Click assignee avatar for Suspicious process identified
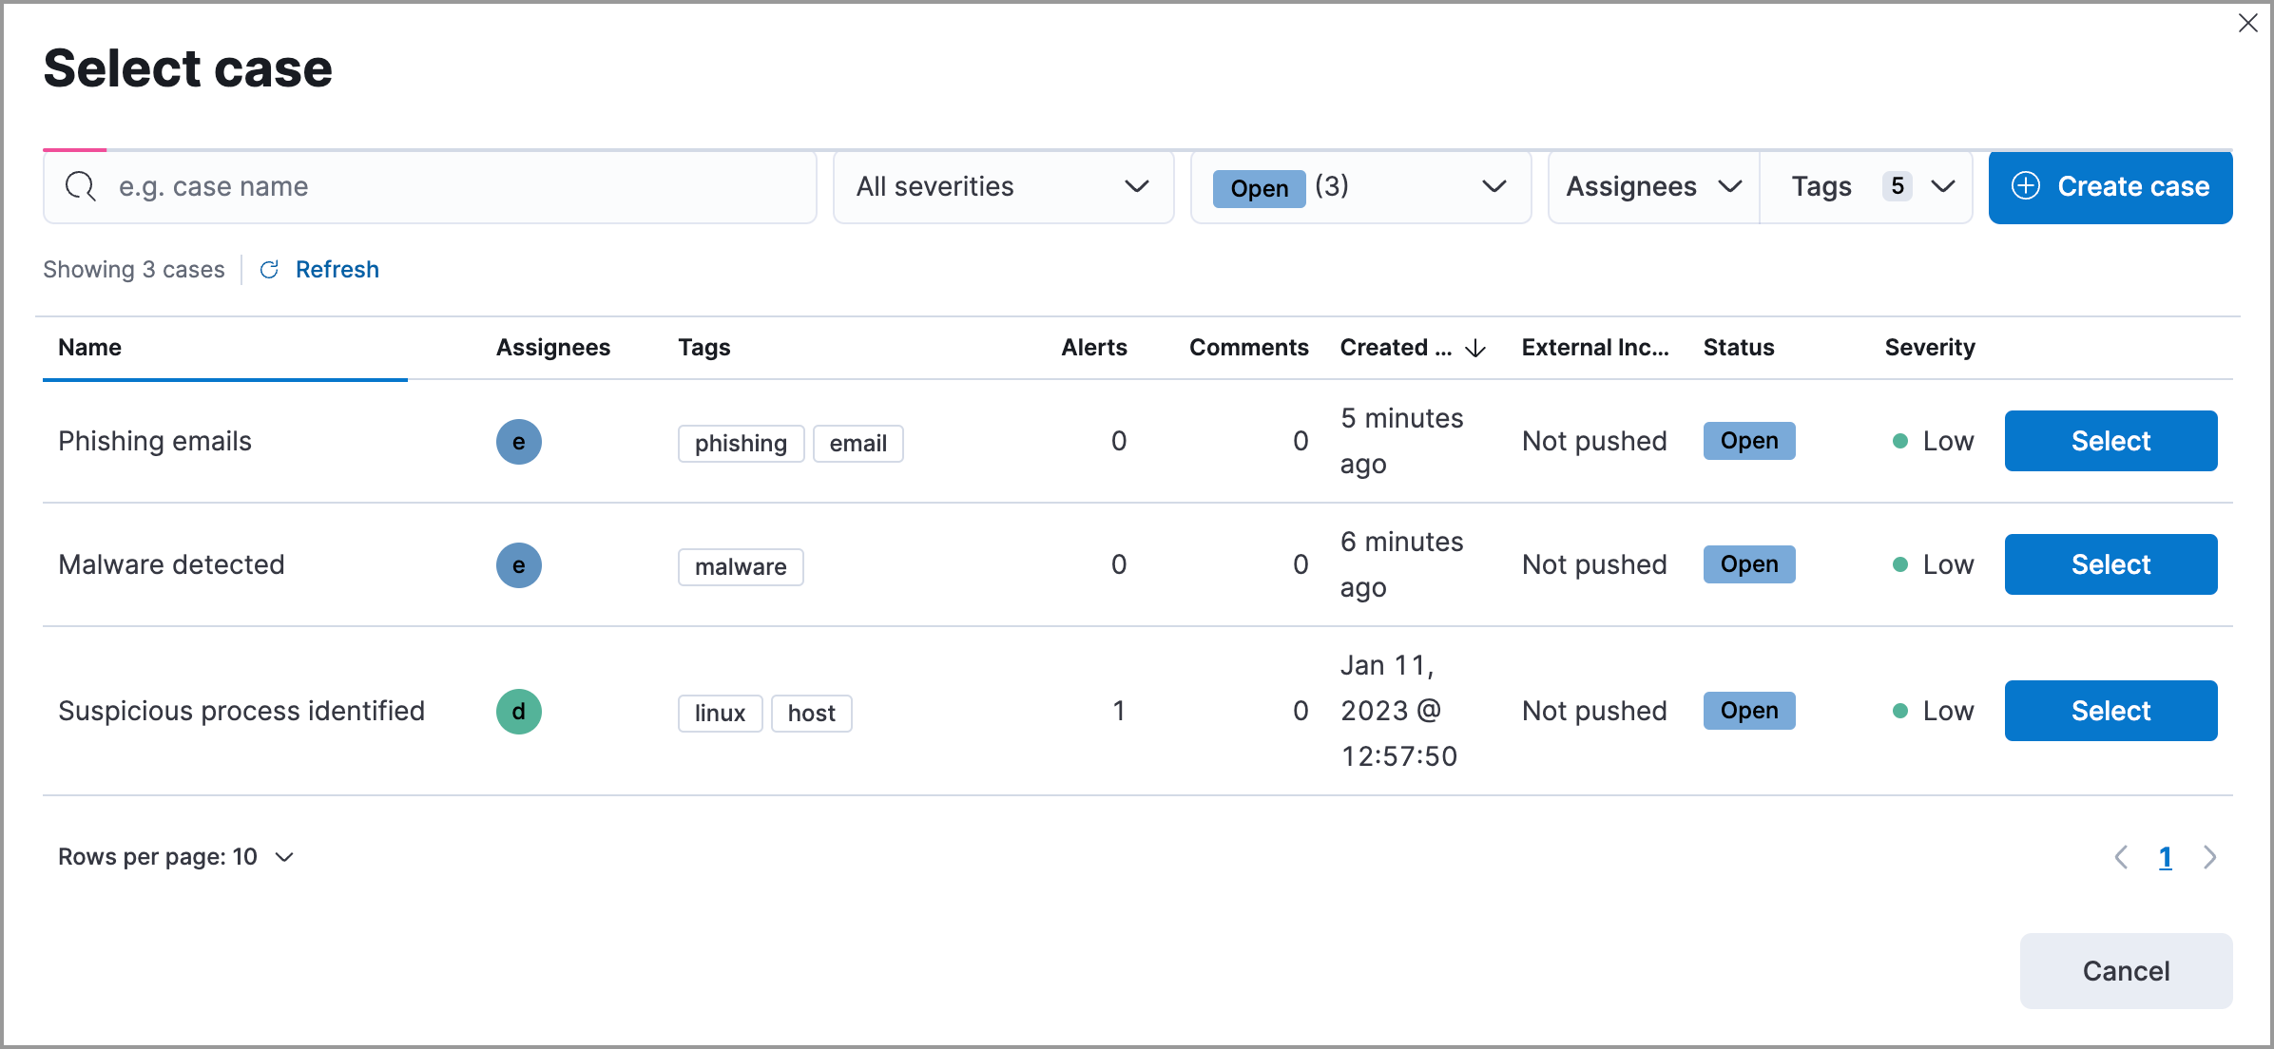Viewport: 2274px width, 1049px height. click(x=518, y=711)
